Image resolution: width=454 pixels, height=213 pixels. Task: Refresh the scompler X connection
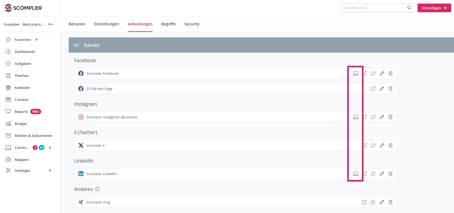[373, 145]
